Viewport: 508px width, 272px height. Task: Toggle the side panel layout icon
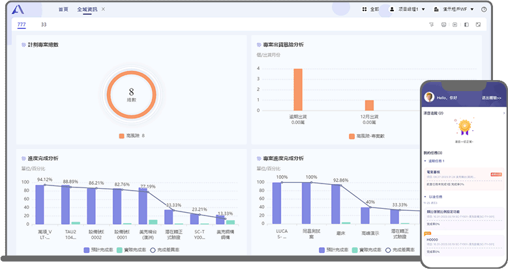[466, 25]
